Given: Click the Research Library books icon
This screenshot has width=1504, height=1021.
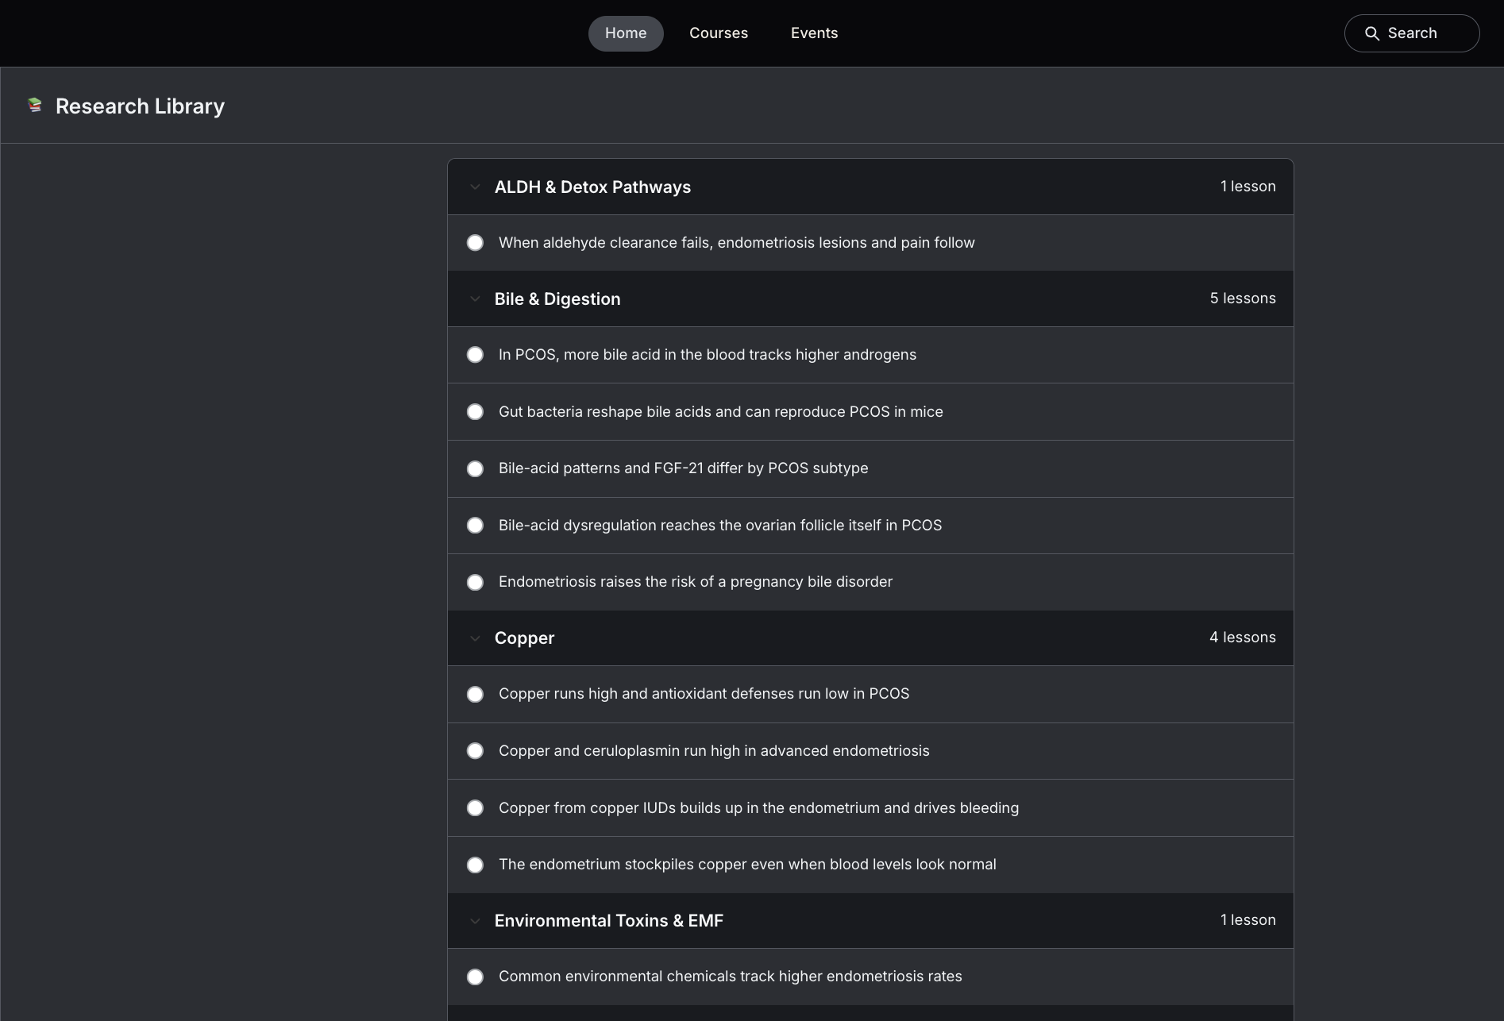Looking at the screenshot, I should point(34,105).
